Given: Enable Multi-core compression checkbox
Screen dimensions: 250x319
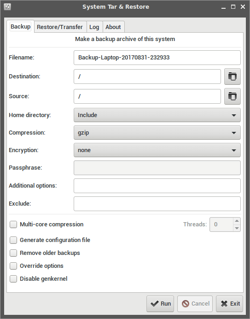Looking at the screenshot, I should click(x=13, y=224).
